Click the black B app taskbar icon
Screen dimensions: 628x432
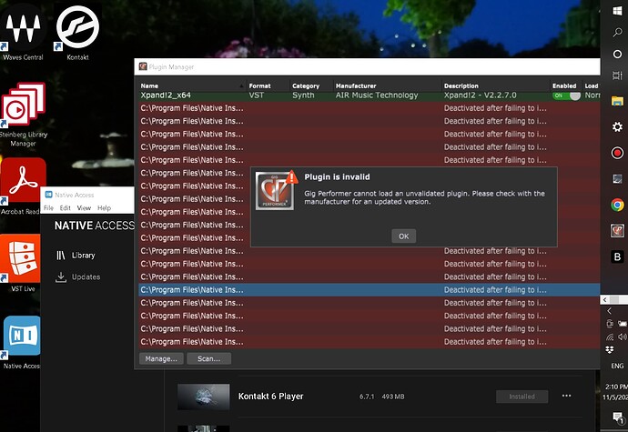tap(617, 256)
